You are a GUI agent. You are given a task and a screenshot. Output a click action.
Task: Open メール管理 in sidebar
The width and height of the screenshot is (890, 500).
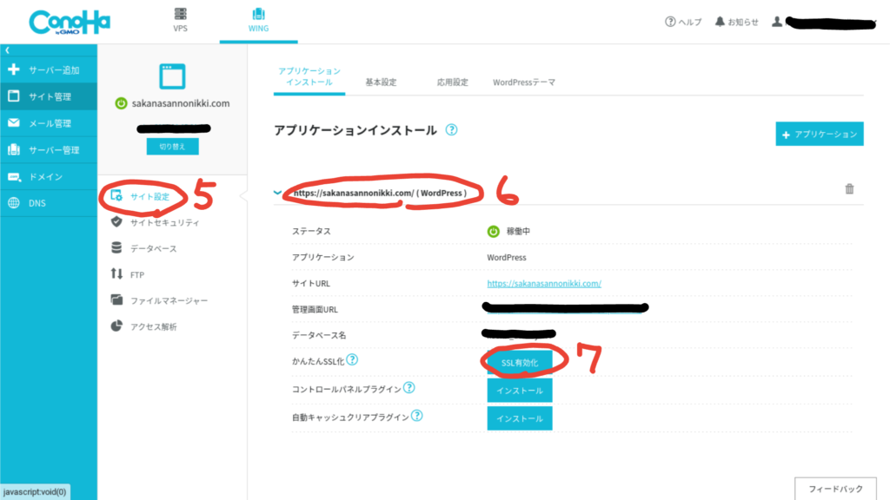click(x=49, y=123)
